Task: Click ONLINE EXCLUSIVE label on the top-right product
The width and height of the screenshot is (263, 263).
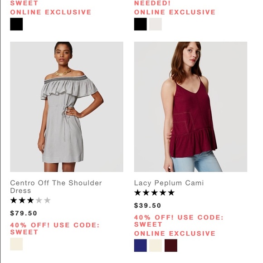Action: click(x=175, y=12)
